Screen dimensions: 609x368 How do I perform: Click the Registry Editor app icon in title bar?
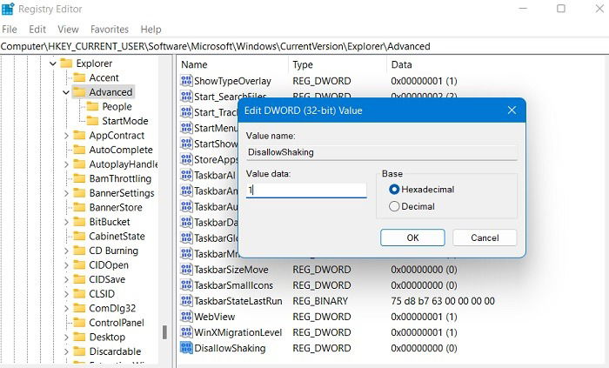pos(8,9)
